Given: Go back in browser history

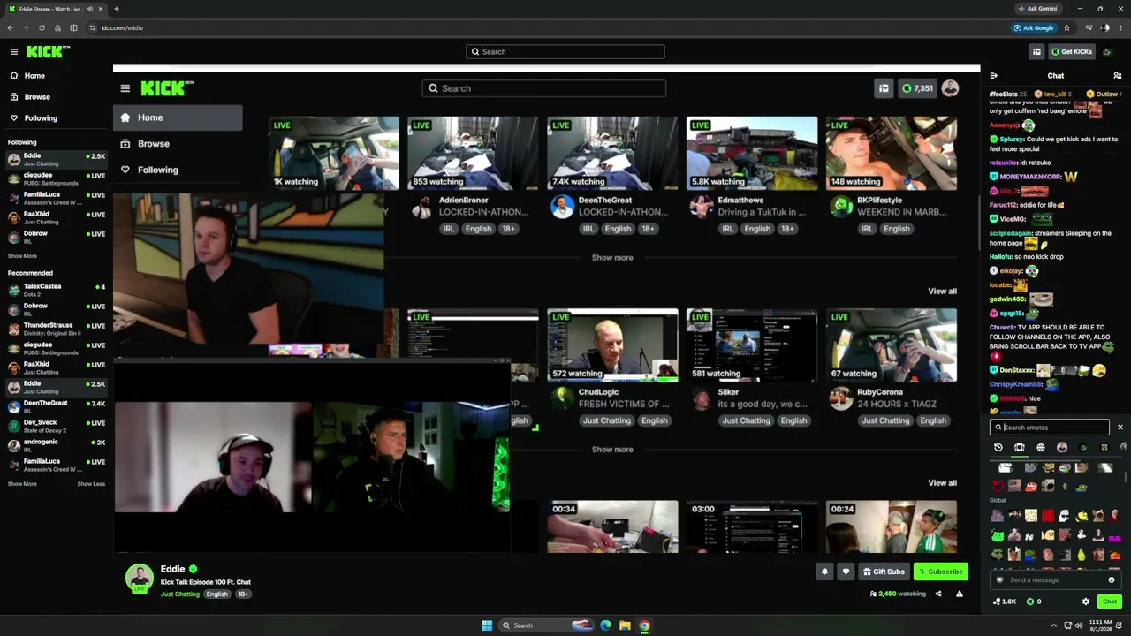Looking at the screenshot, I should tap(10, 28).
